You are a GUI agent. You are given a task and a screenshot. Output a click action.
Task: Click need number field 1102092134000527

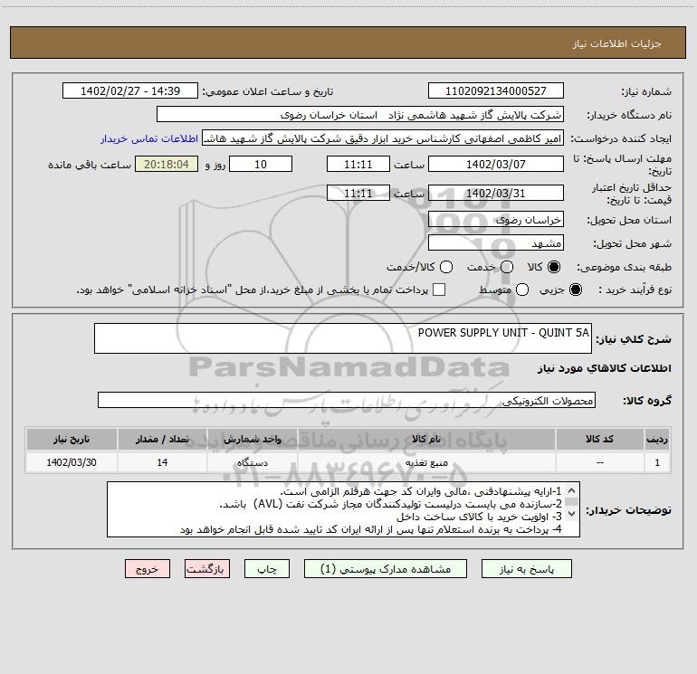(x=496, y=91)
